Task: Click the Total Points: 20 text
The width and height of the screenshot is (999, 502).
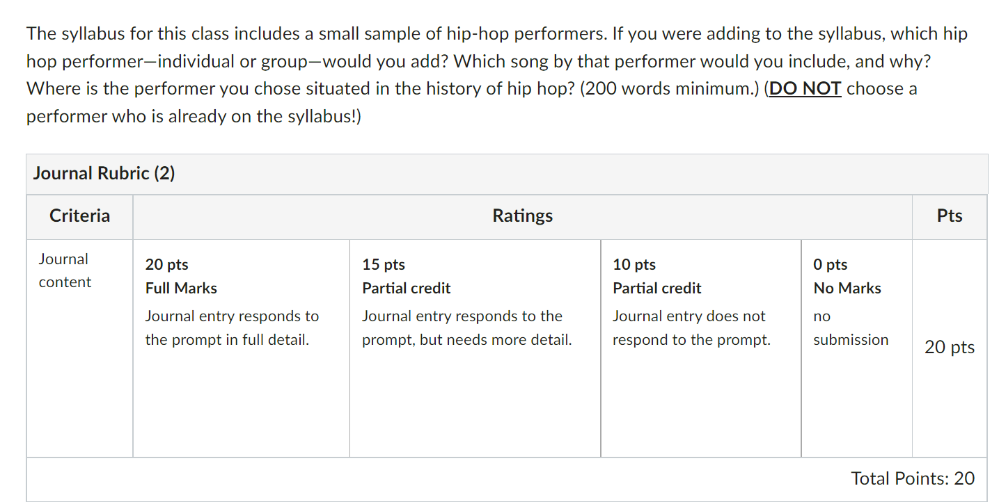Action: (x=913, y=478)
